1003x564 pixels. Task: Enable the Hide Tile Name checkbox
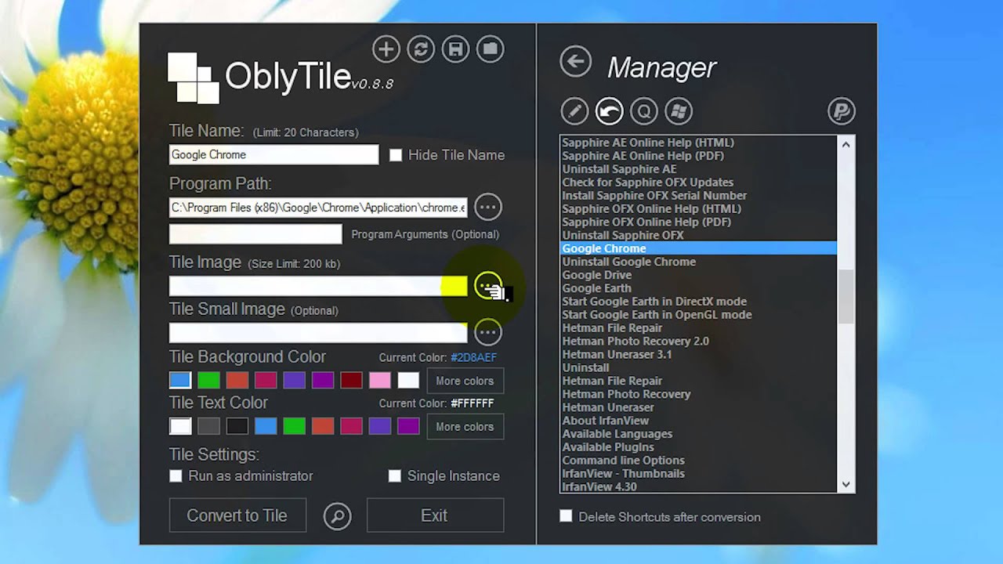click(396, 155)
